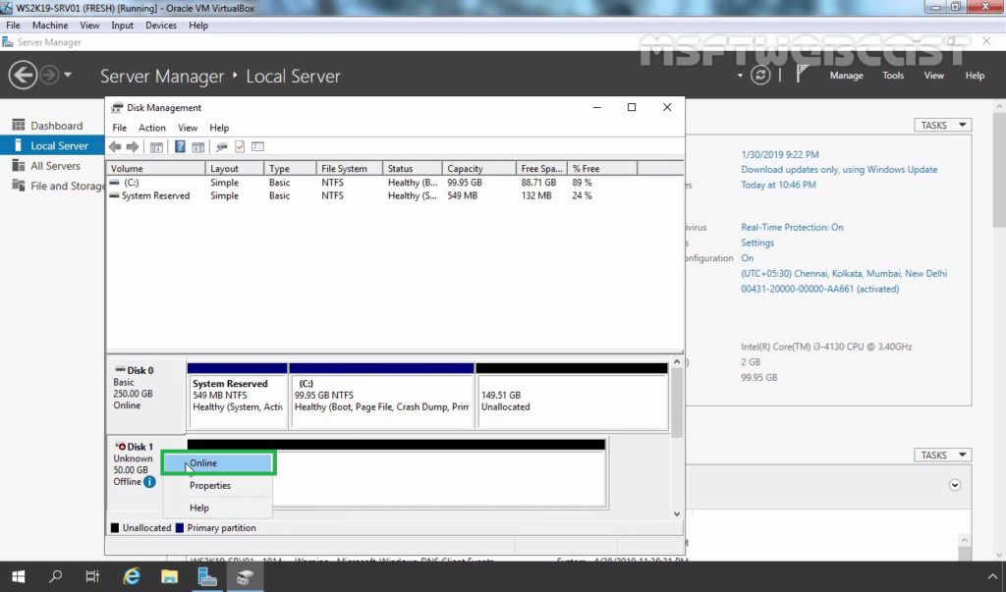Select the 149.51 GB Unallocated partition block

tap(572, 396)
